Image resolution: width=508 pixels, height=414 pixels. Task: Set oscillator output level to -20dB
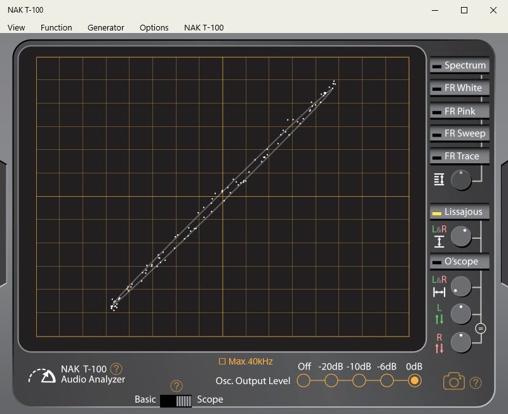[331, 380]
